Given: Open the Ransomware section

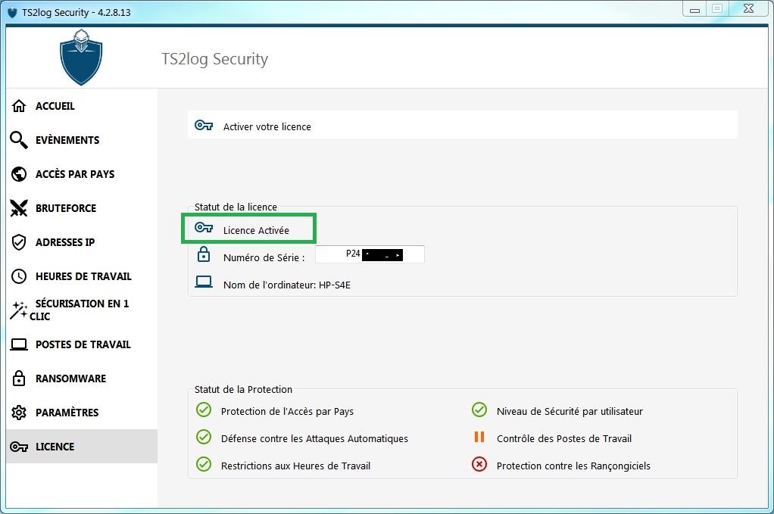Looking at the screenshot, I should [x=82, y=378].
